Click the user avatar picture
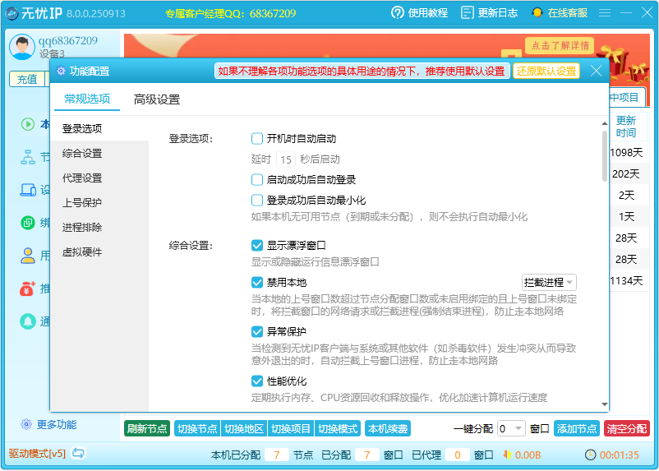This screenshot has height=471, width=659. point(22,47)
